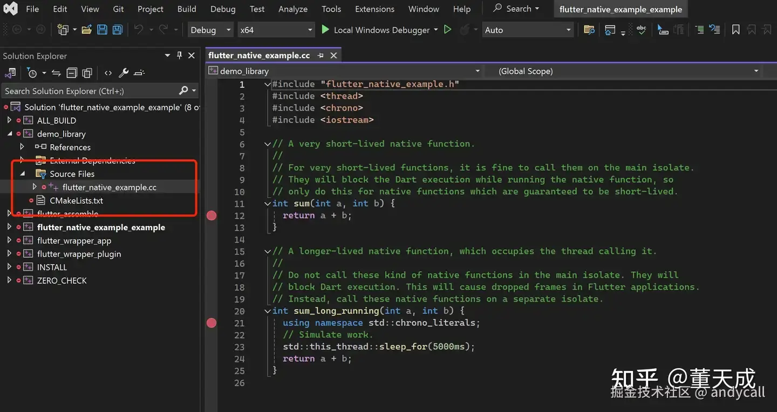Viewport: 777px width, 412px height.
Task: Pin the Solution Explorer panel
Action: (180, 56)
